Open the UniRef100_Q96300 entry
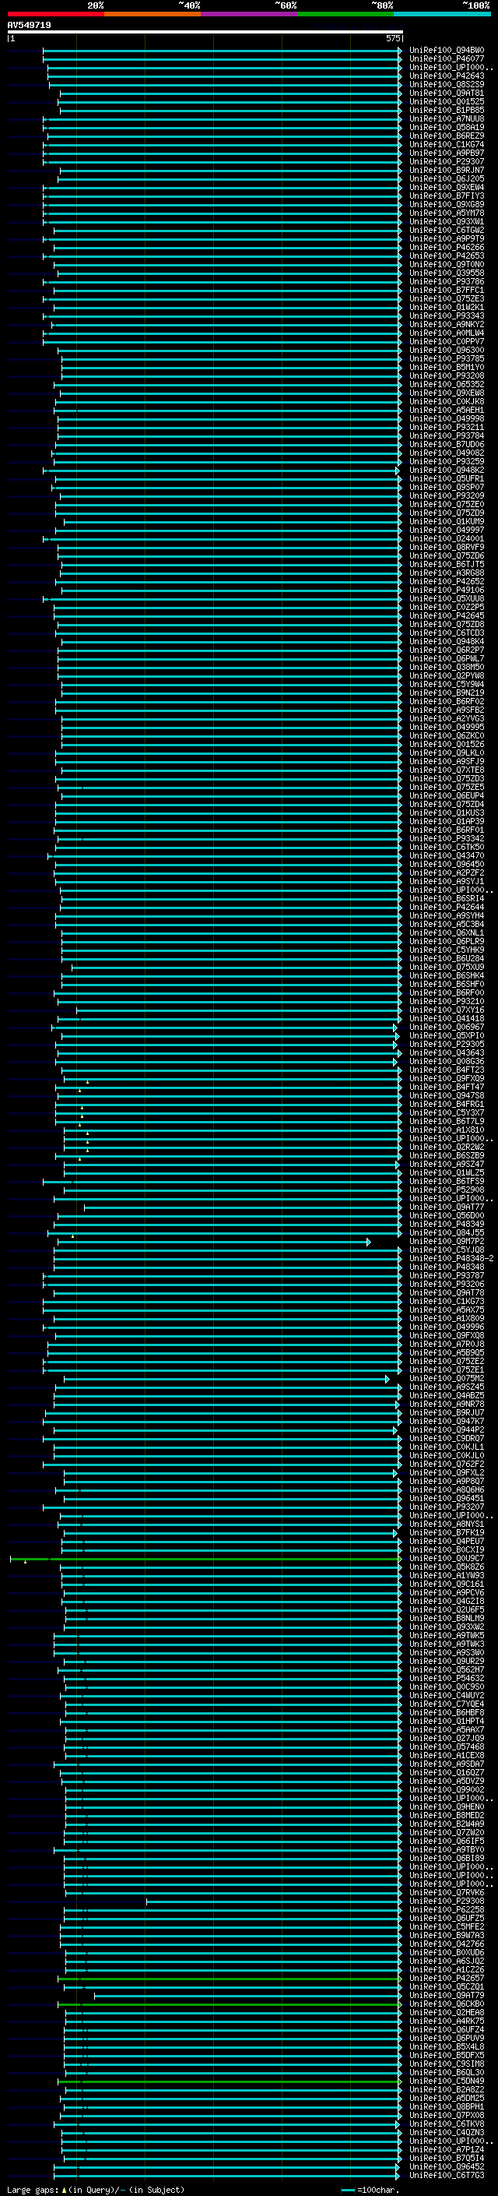Screen dimensions: 498x2196 446,351
